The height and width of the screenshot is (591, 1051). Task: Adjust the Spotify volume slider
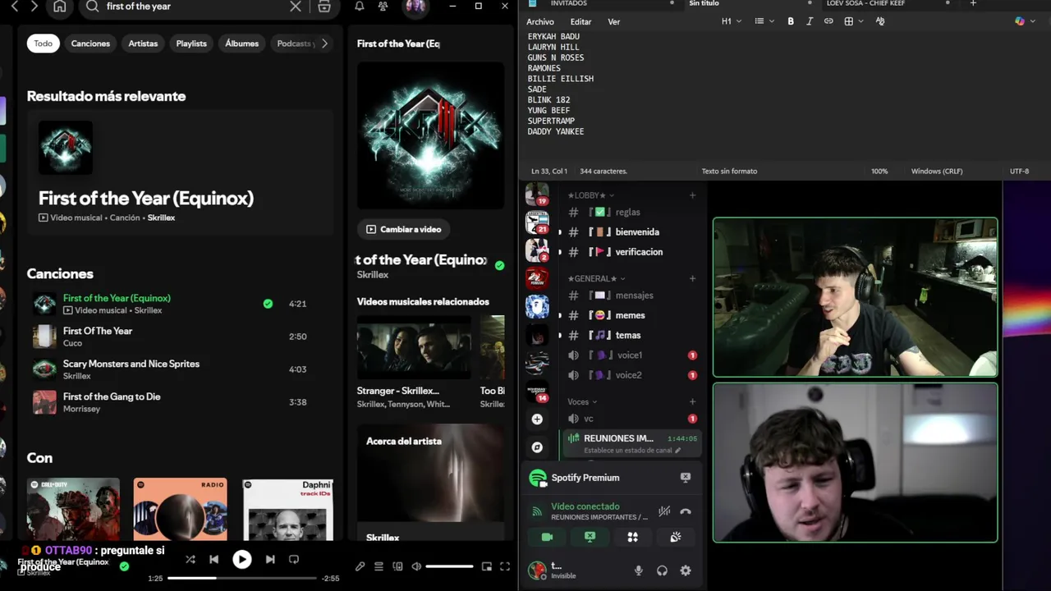tap(449, 566)
